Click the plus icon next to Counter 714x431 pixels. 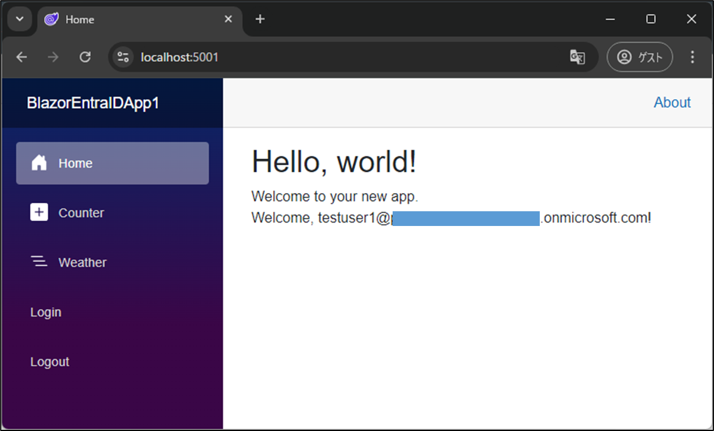(x=38, y=212)
